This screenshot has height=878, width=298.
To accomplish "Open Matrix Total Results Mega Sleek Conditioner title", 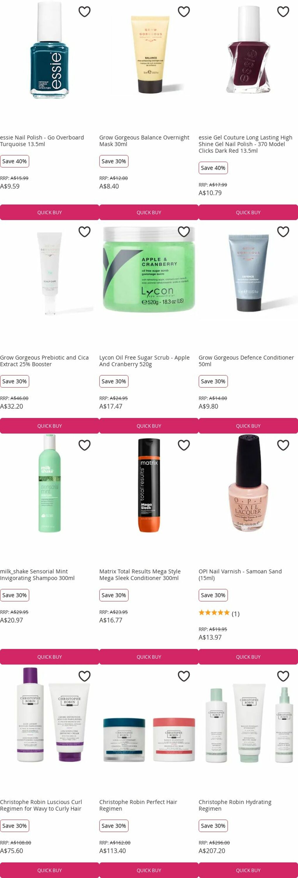I will (x=140, y=575).
